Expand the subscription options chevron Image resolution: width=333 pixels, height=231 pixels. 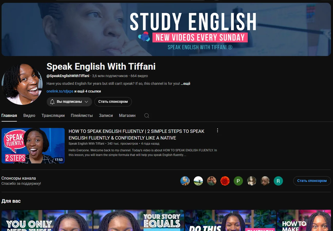(x=86, y=102)
